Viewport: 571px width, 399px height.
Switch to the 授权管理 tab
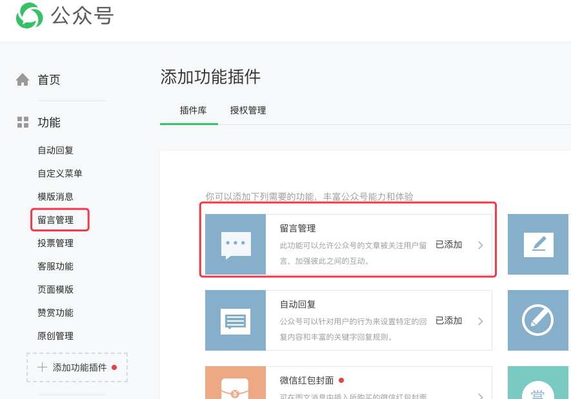tap(248, 110)
